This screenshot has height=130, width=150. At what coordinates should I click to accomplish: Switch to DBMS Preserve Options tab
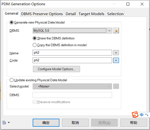[x=42, y=14]
